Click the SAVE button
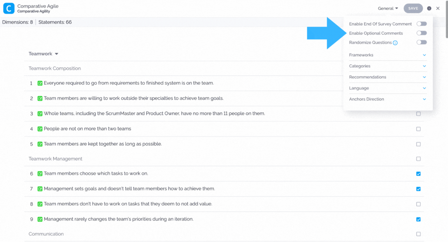 click(x=413, y=8)
